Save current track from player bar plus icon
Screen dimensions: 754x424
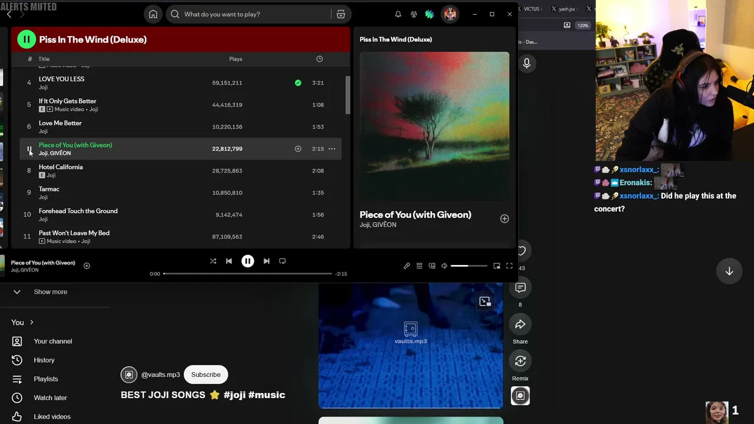coord(87,266)
